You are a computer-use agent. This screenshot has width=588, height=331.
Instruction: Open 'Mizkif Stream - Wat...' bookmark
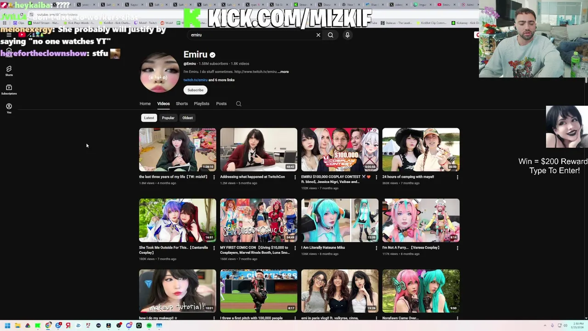coord(44,23)
